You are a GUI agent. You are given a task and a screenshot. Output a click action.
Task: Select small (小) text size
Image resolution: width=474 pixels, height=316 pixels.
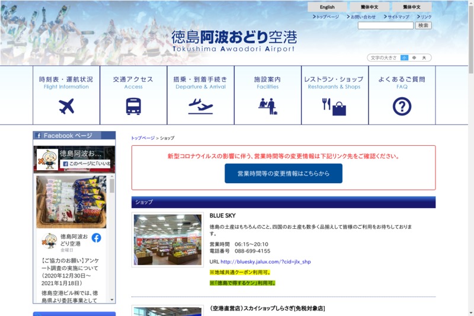pos(404,58)
